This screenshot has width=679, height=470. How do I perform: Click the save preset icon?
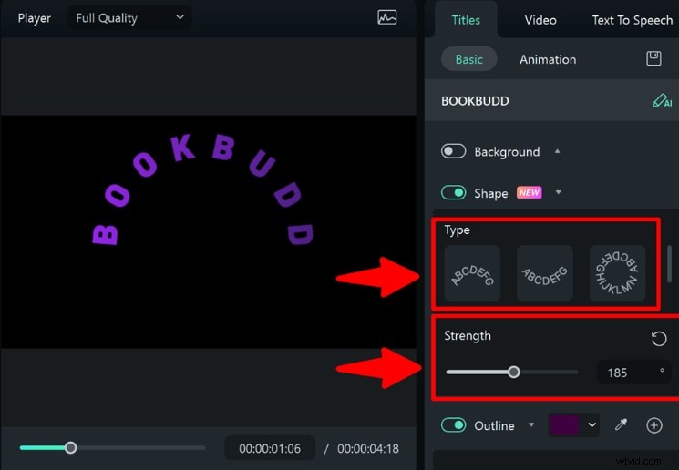tap(653, 59)
